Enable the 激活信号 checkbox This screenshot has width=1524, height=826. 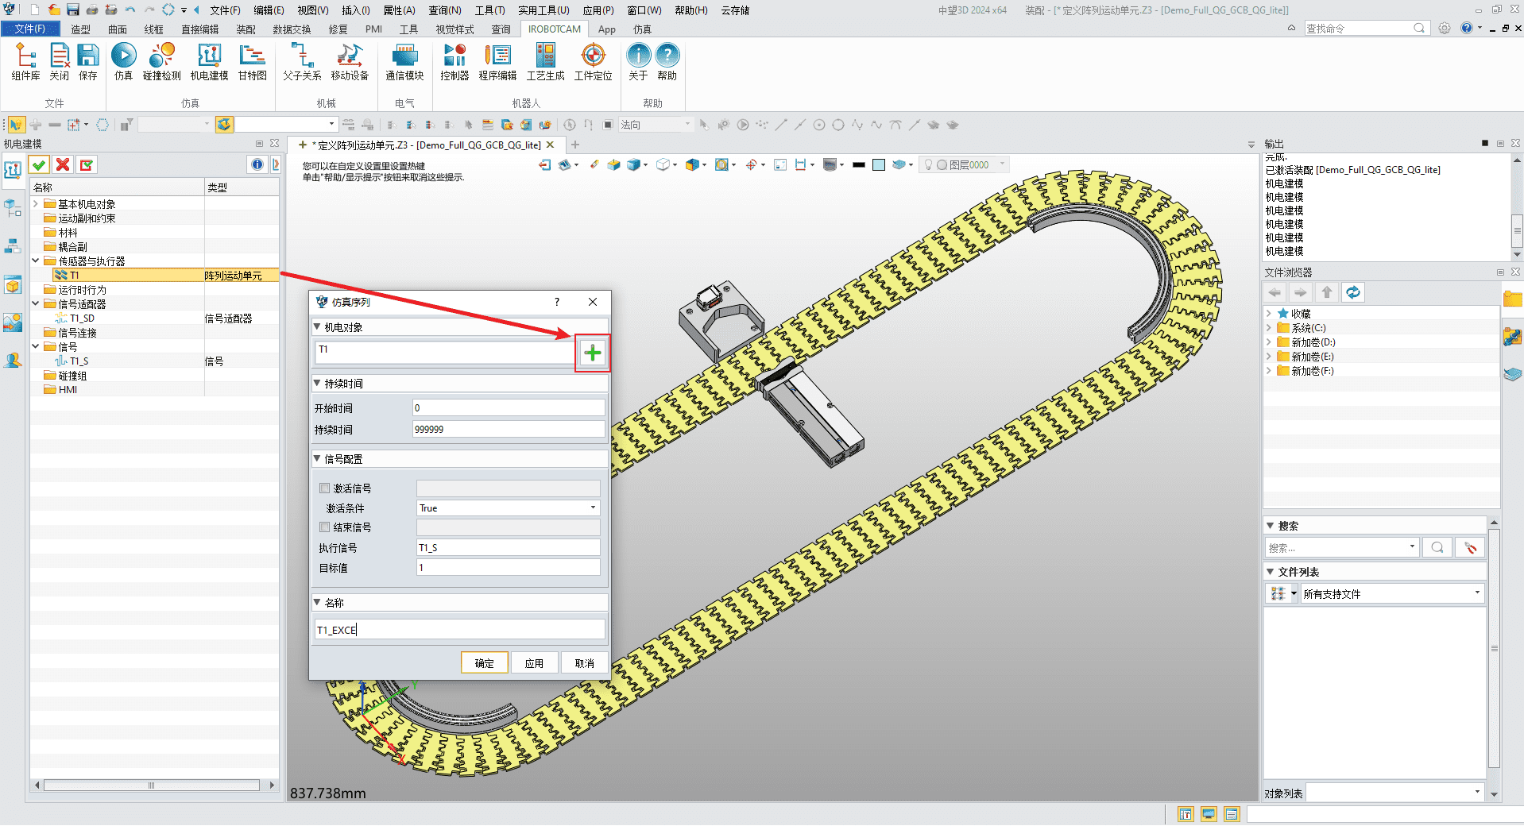[x=325, y=488]
